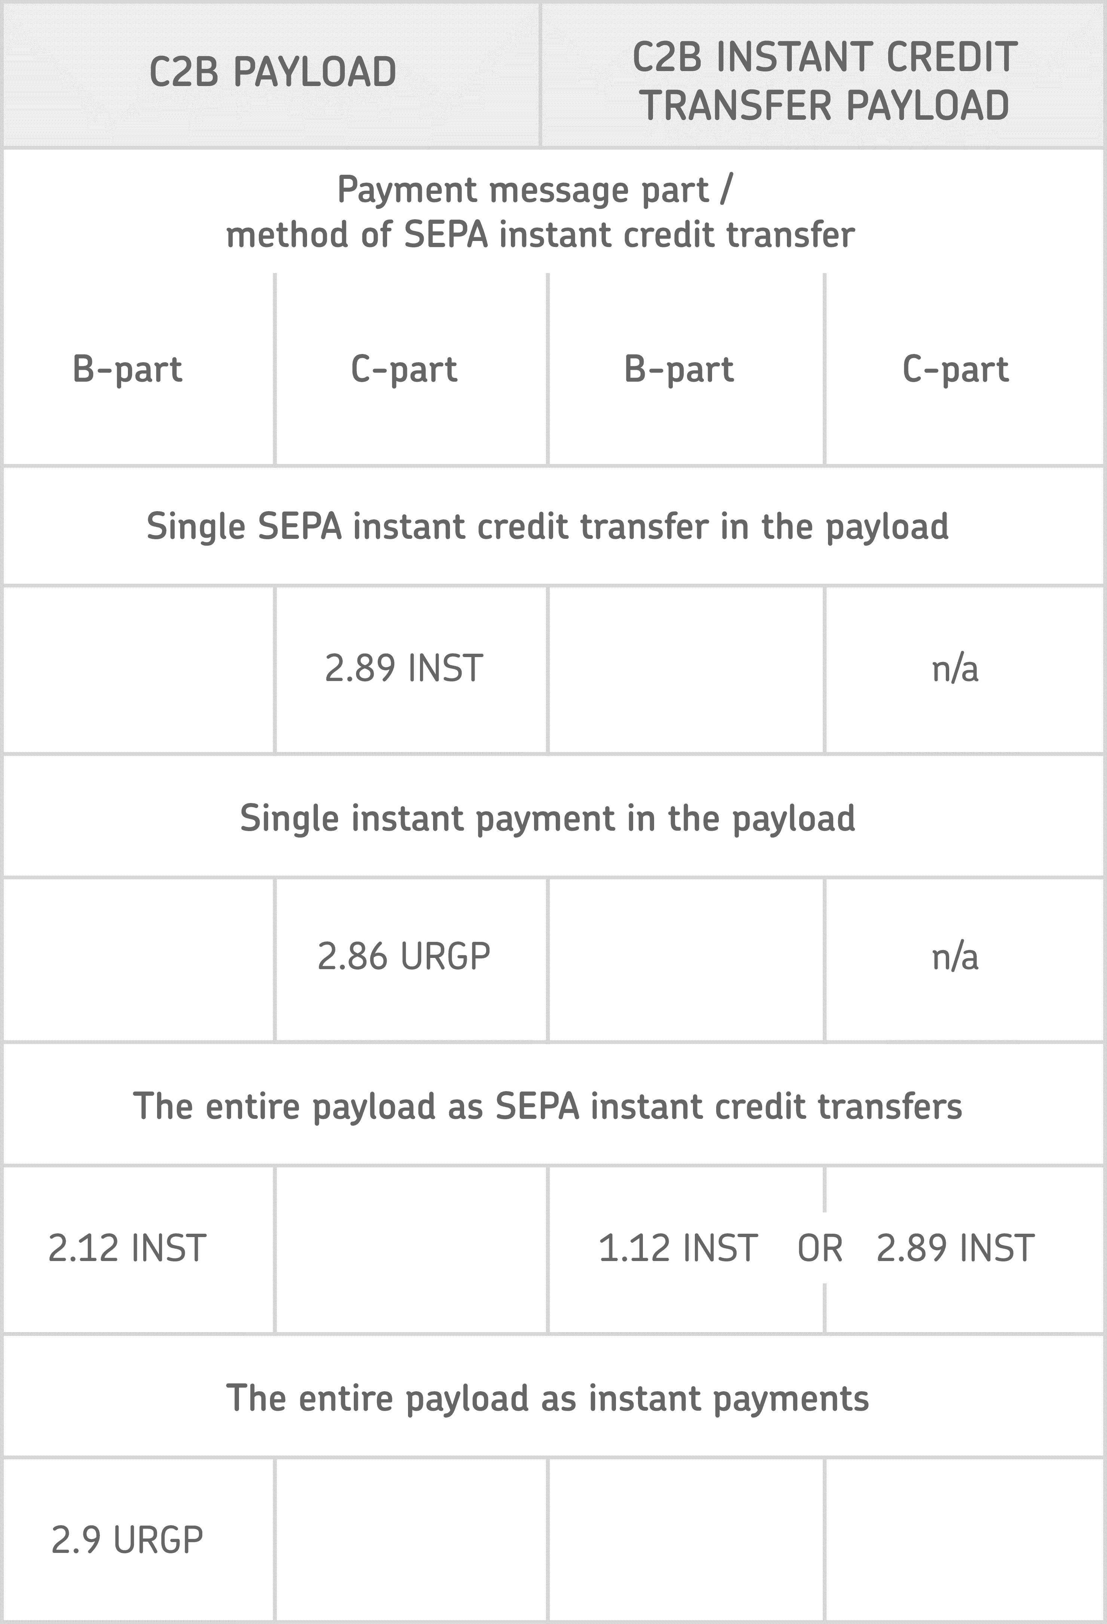The width and height of the screenshot is (1107, 1624).
Task: Select B-part cell under C2B PAYLOAD
Action: (127, 369)
